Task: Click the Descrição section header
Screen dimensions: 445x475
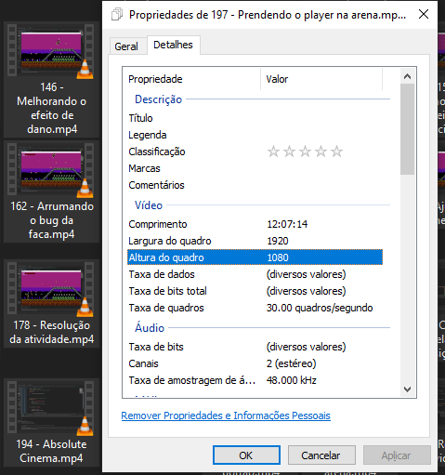Action: point(158,99)
